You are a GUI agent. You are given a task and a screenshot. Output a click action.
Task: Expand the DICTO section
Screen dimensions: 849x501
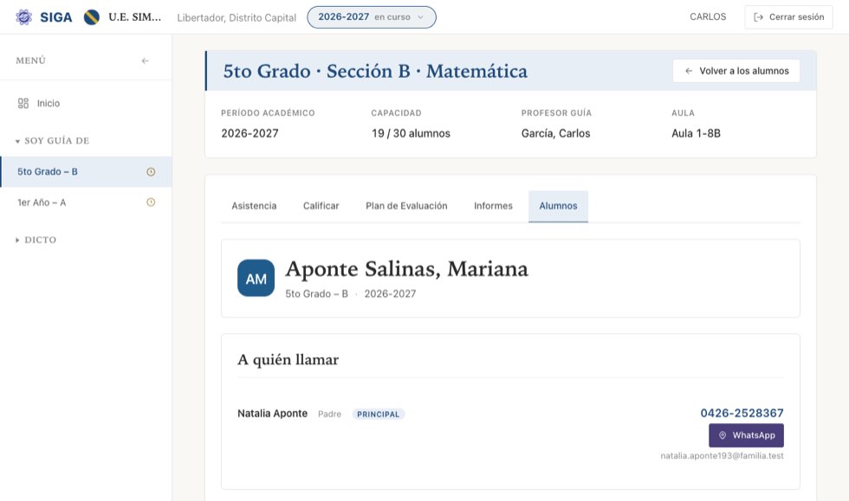[x=36, y=240]
